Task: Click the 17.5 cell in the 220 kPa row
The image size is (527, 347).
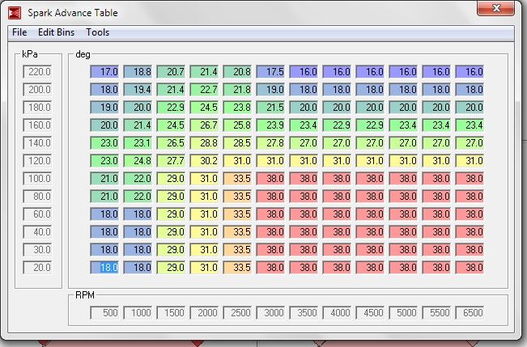Action: (270, 72)
